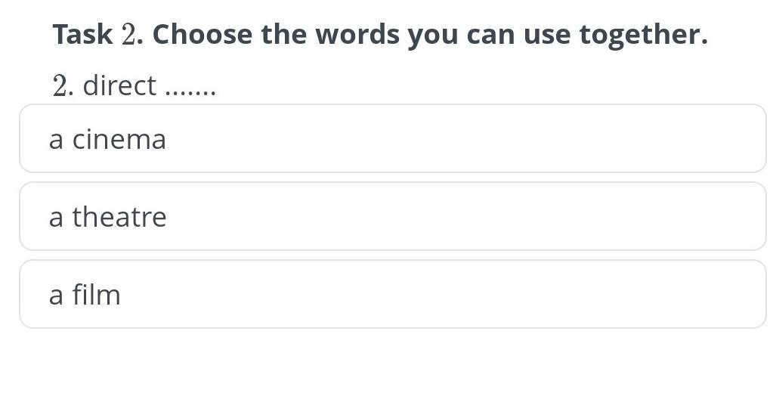This screenshot has width=773, height=396.
Task: Choose the "a theatre" answer option
Action: pos(392,217)
